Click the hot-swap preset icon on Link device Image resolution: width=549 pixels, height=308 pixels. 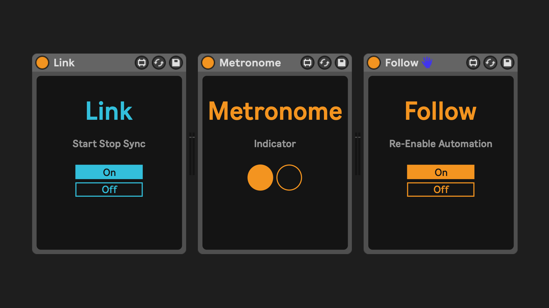tap(159, 63)
